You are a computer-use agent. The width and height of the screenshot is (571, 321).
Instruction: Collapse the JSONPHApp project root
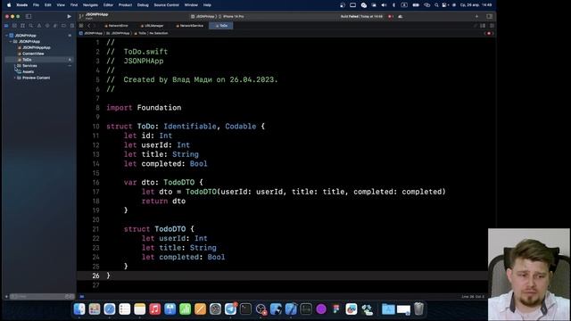[6, 36]
